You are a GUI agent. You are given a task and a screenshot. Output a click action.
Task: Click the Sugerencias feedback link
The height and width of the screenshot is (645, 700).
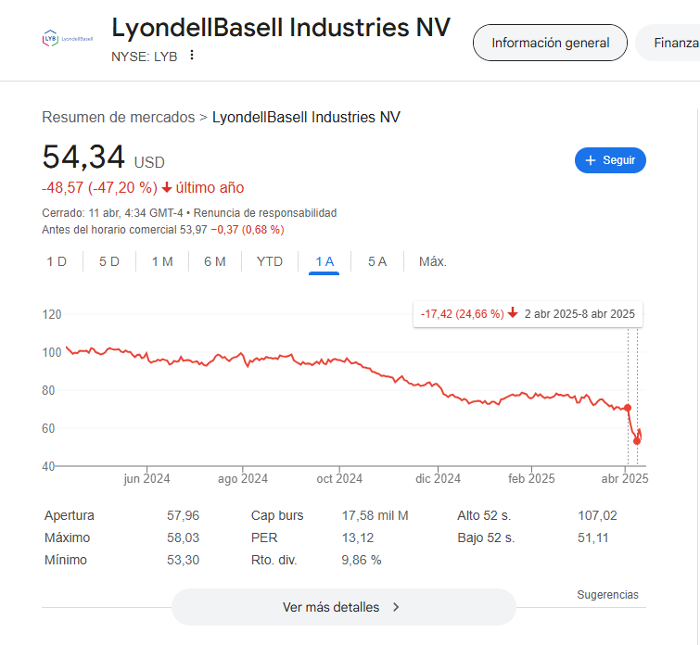(607, 595)
